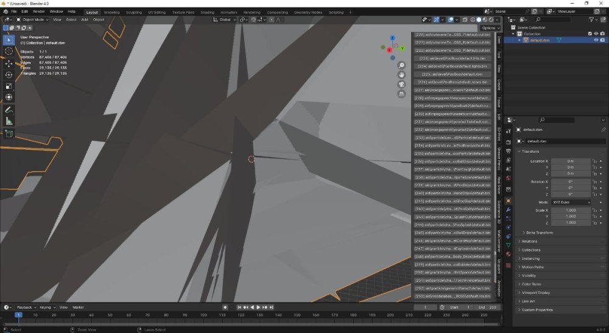Expand the Relations panel

tap(529, 241)
